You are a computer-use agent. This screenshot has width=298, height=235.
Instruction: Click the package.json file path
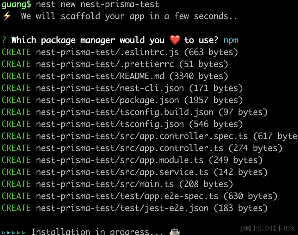pyautogui.click(x=107, y=100)
